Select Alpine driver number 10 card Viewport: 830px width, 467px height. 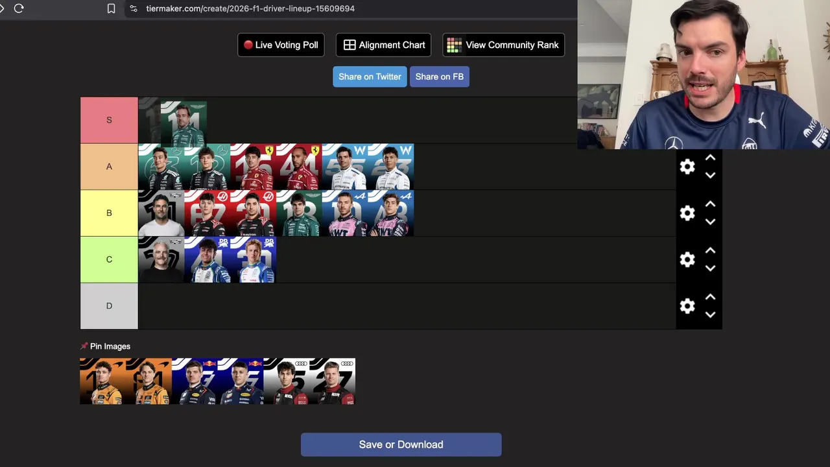tap(345, 213)
